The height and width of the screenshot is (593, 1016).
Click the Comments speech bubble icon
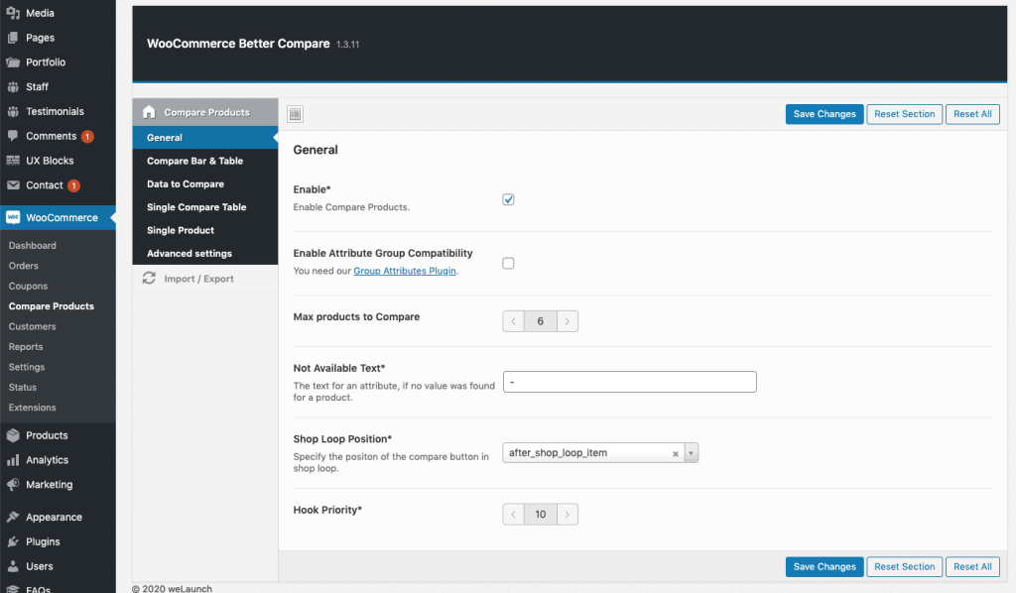13,136
